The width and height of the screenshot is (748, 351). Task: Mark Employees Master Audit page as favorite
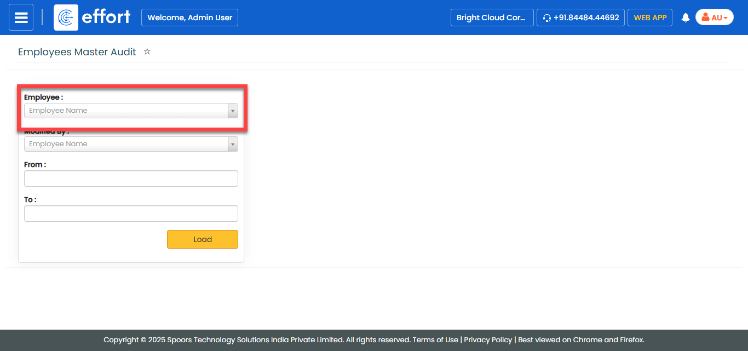147,51
